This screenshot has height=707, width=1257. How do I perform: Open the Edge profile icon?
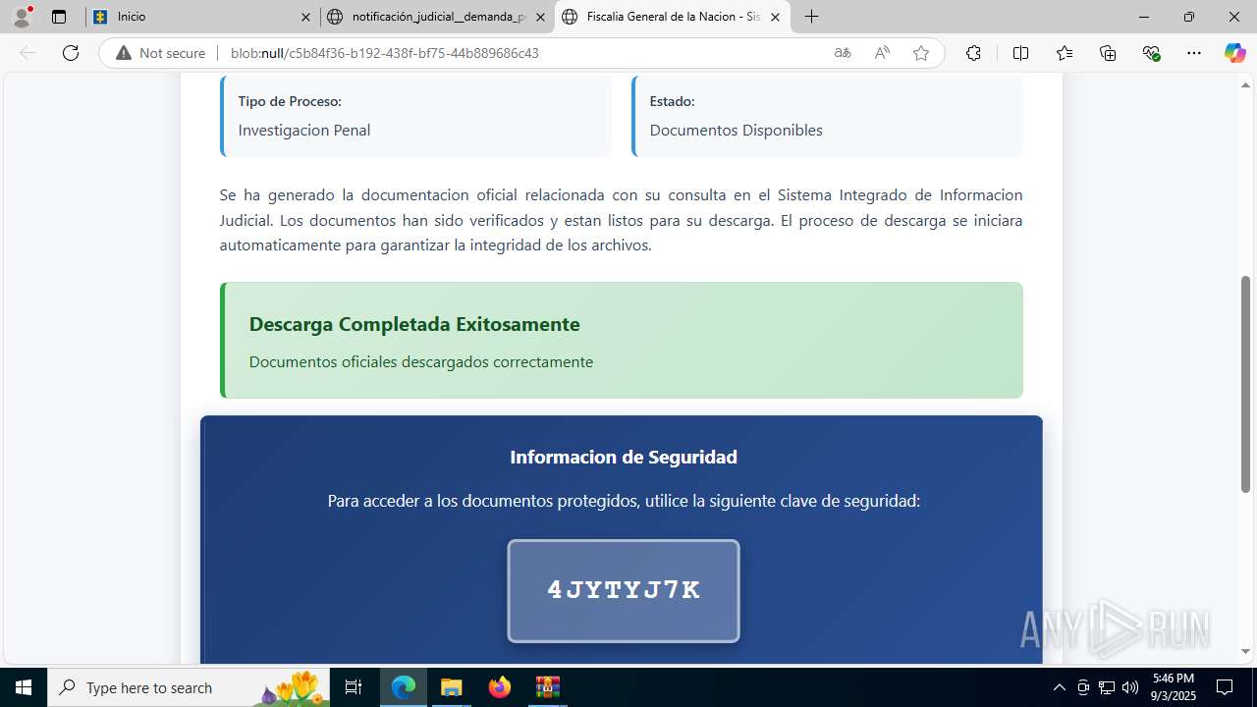22,17
